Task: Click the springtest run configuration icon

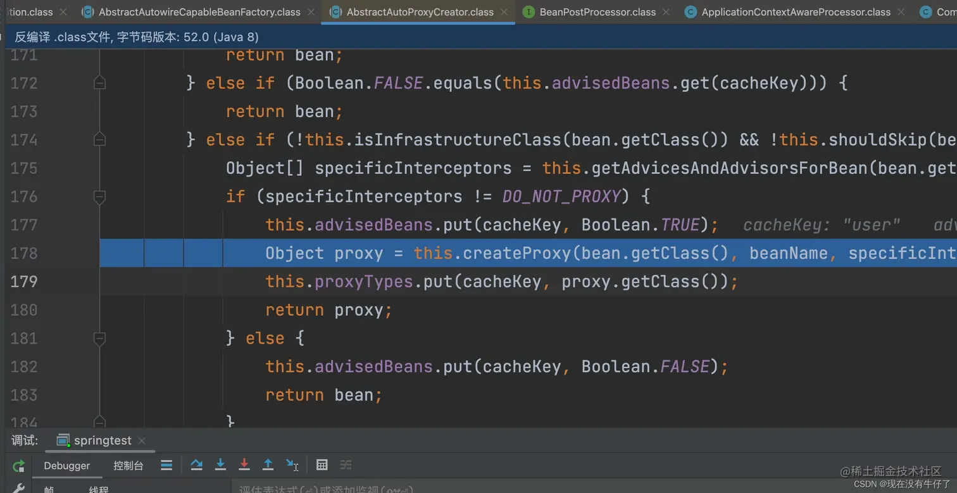Action: 63,440
